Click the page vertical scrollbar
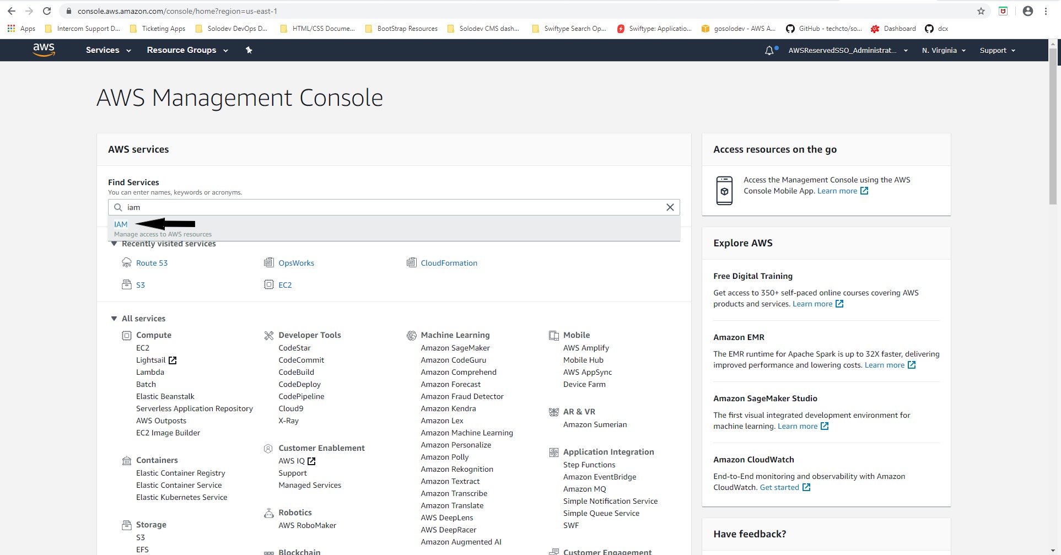Screen dimensions: 1061x555 1053,127
